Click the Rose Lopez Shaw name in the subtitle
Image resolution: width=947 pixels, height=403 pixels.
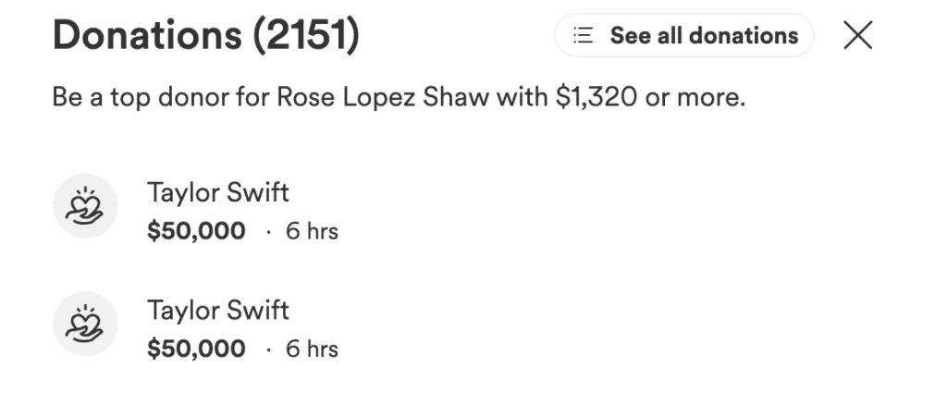click(x=382, y=97)
